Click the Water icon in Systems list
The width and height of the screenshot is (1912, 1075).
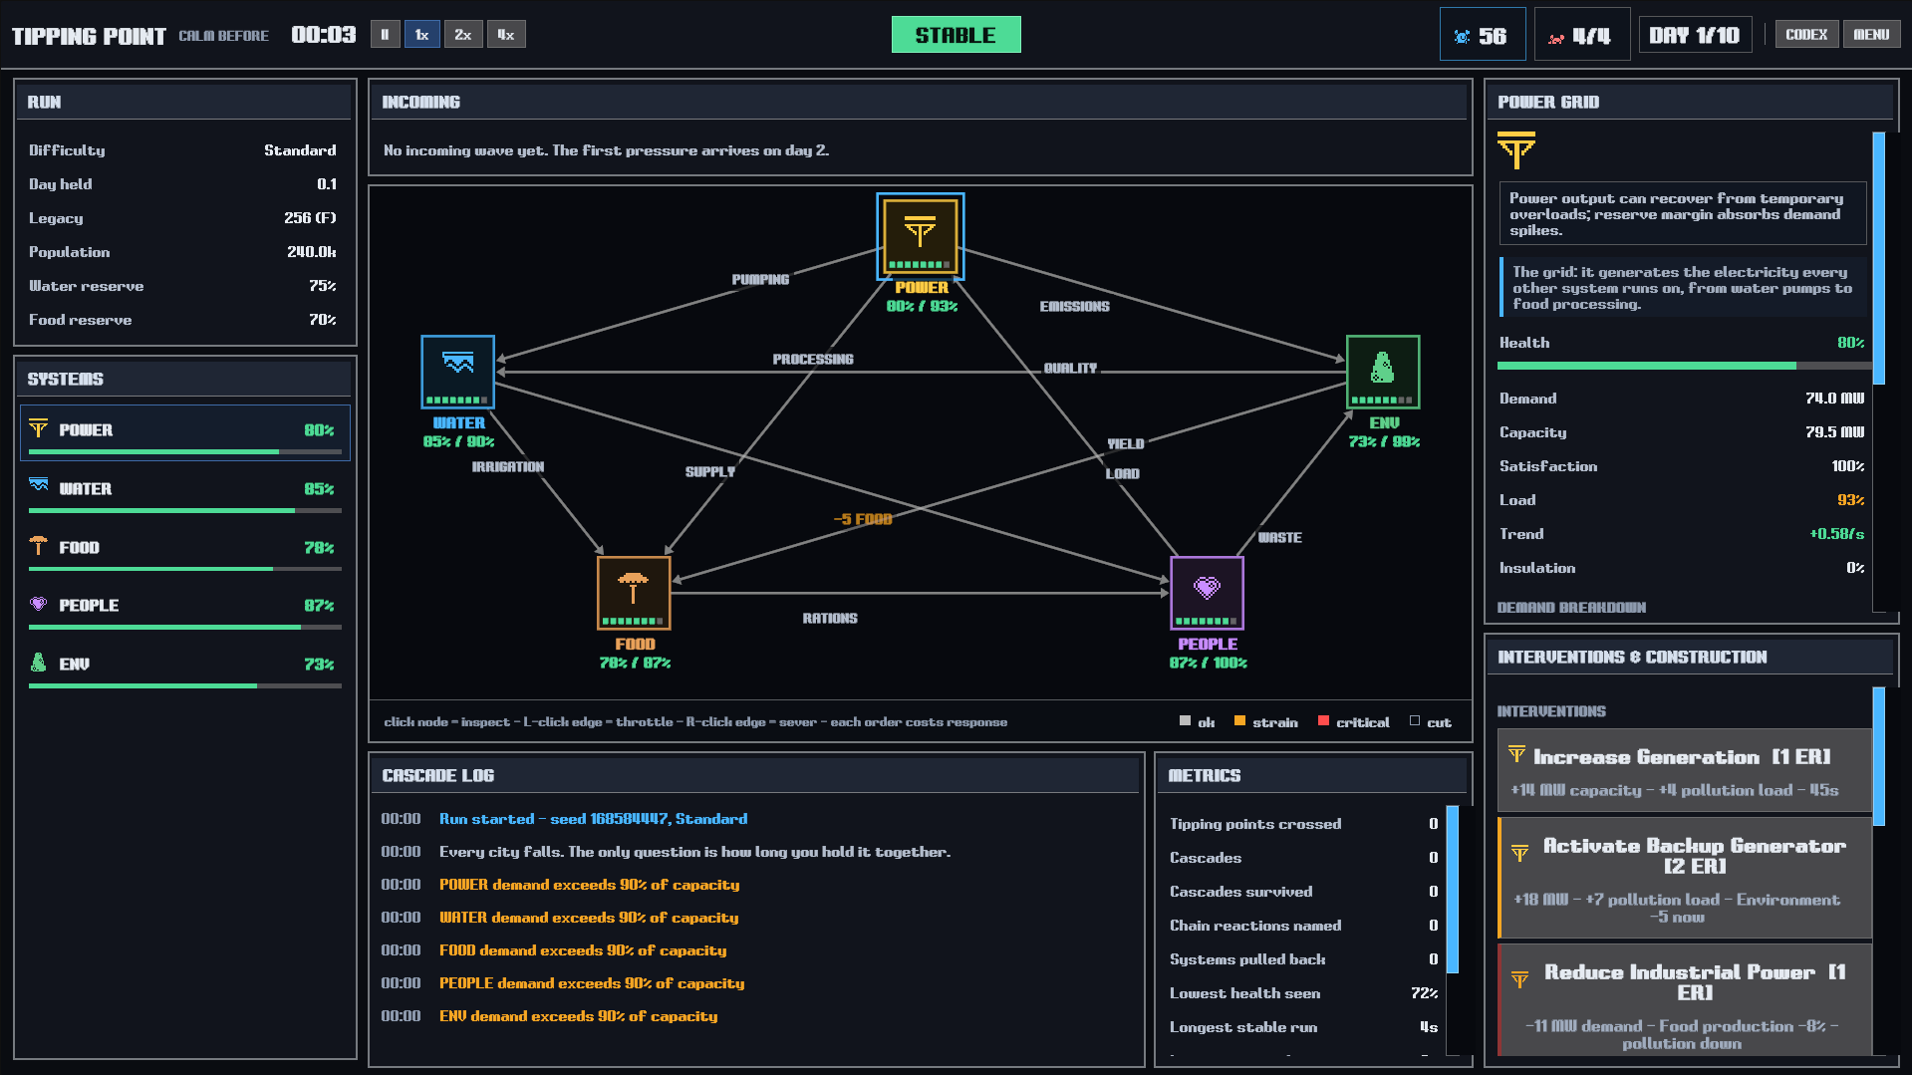39,486
